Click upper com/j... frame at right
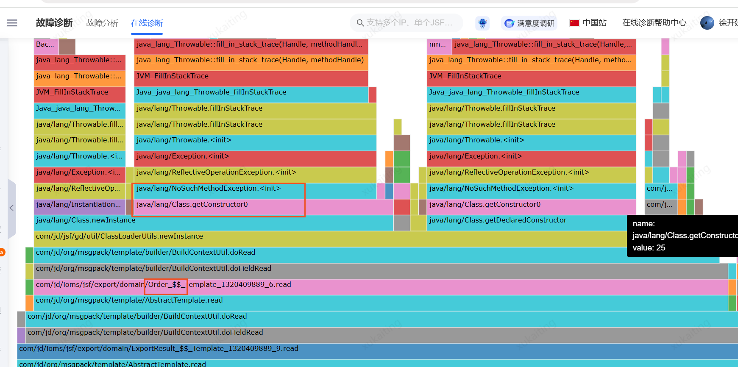This screenshot has width=738, height=367. pos(661,191)
